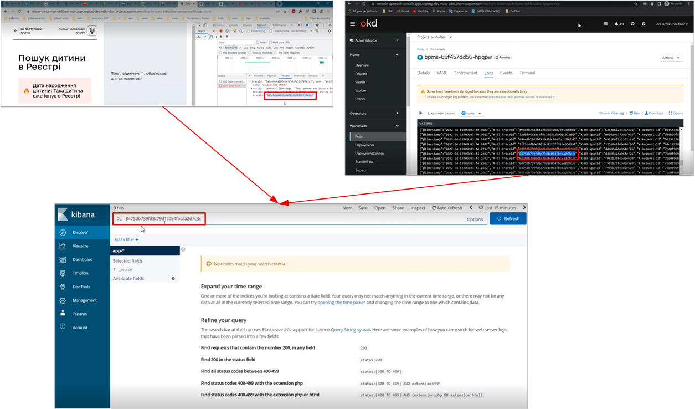This screenshot has height=409, width=695.
Task: Resume OKD log stream play button
Action: pyautogui.click(x=420, y=113)
